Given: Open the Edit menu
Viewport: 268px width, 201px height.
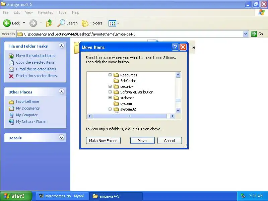Looking at the screenshot, I should [17, 12].
